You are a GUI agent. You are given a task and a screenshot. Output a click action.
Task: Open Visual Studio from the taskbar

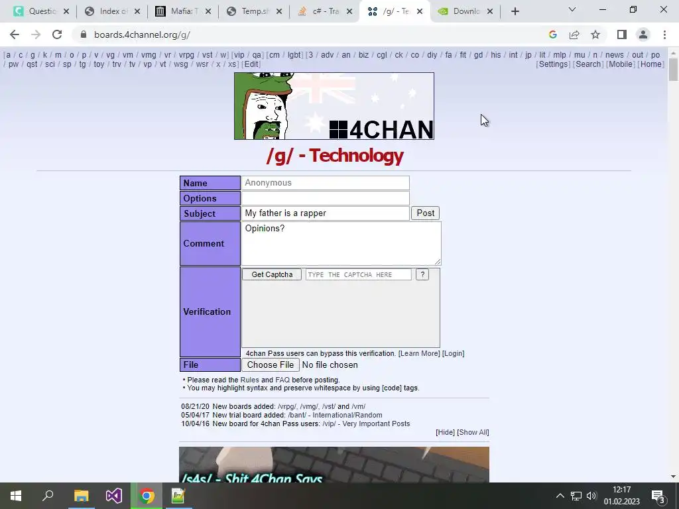click(114, 496)
